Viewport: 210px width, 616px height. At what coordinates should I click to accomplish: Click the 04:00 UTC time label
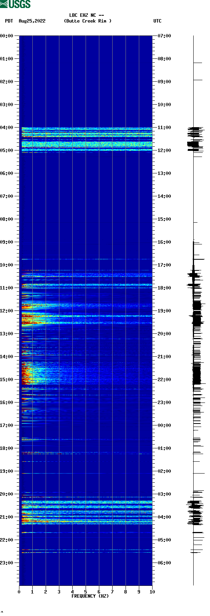[164, 517]
